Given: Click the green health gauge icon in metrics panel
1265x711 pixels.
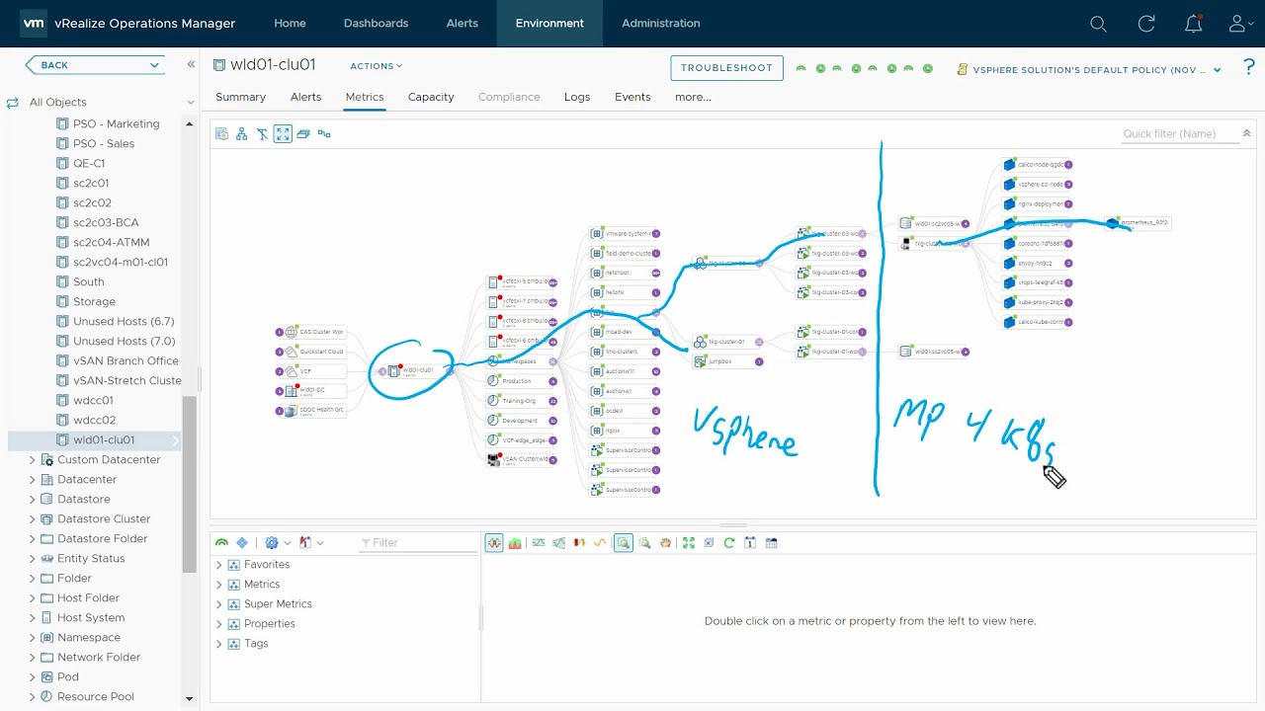Looking at the screenshot, I should point(222,543).
